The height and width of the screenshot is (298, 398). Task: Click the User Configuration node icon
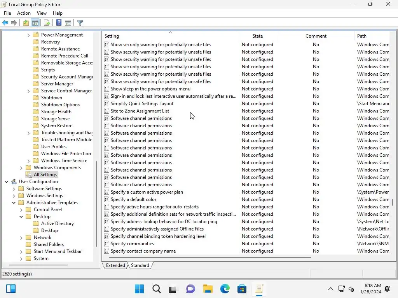pos(14,182)
